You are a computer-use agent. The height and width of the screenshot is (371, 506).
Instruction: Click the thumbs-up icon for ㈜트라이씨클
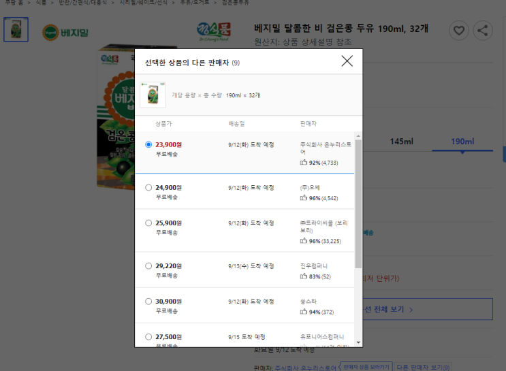303,241
